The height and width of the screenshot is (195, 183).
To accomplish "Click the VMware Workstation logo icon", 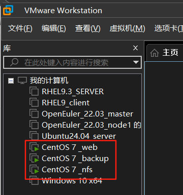I will 8,10.
